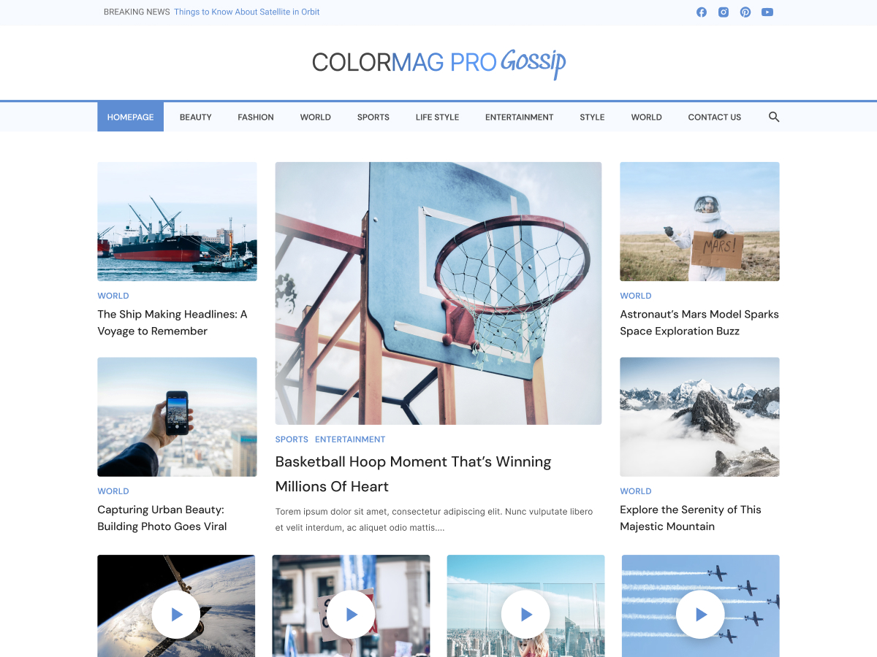Play the city skyline video

526,615
